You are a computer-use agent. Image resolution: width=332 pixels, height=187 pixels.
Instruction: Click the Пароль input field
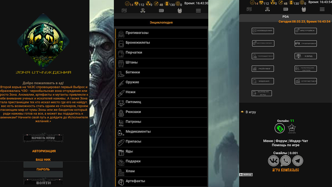(x=43, y=175)
